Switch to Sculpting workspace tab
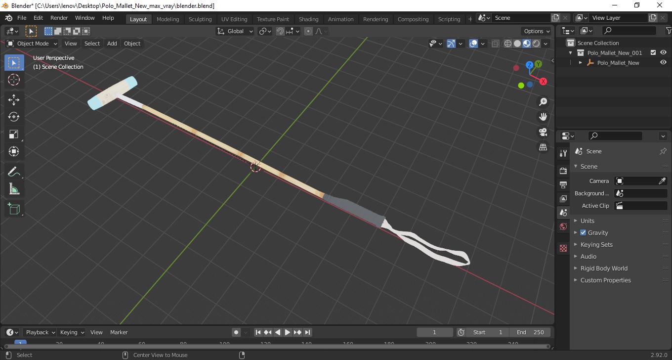Screen dimensions: 672x360 pyautogui.click(x=200, y=19)
